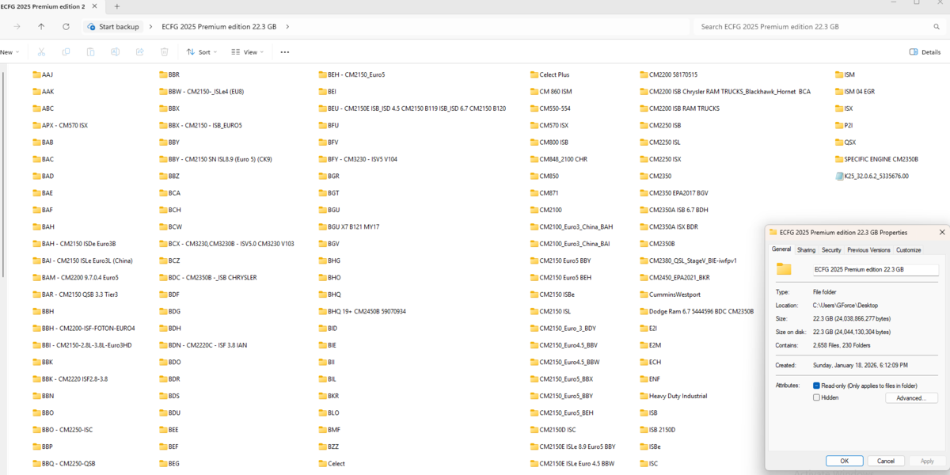Navigate up one folder level
This screenshot has height=475, width=950.
pyautogui.click(x=41, y=26)
